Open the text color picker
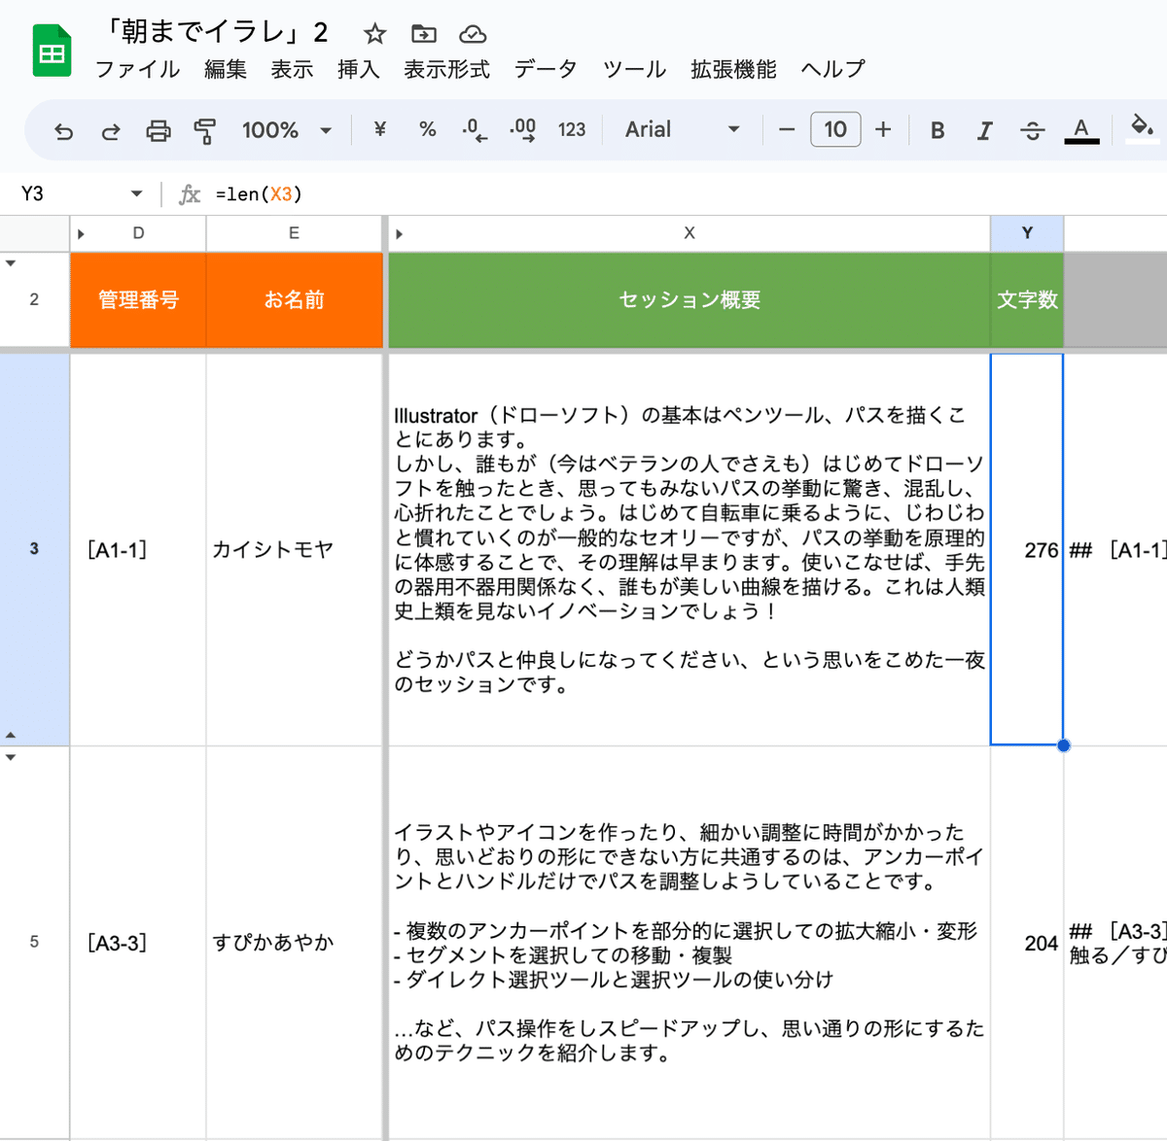 pyautogui.click(x=1080, y=130)
